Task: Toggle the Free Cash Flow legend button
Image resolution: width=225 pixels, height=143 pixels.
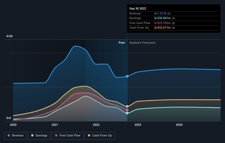Action: tap(68, 136)
